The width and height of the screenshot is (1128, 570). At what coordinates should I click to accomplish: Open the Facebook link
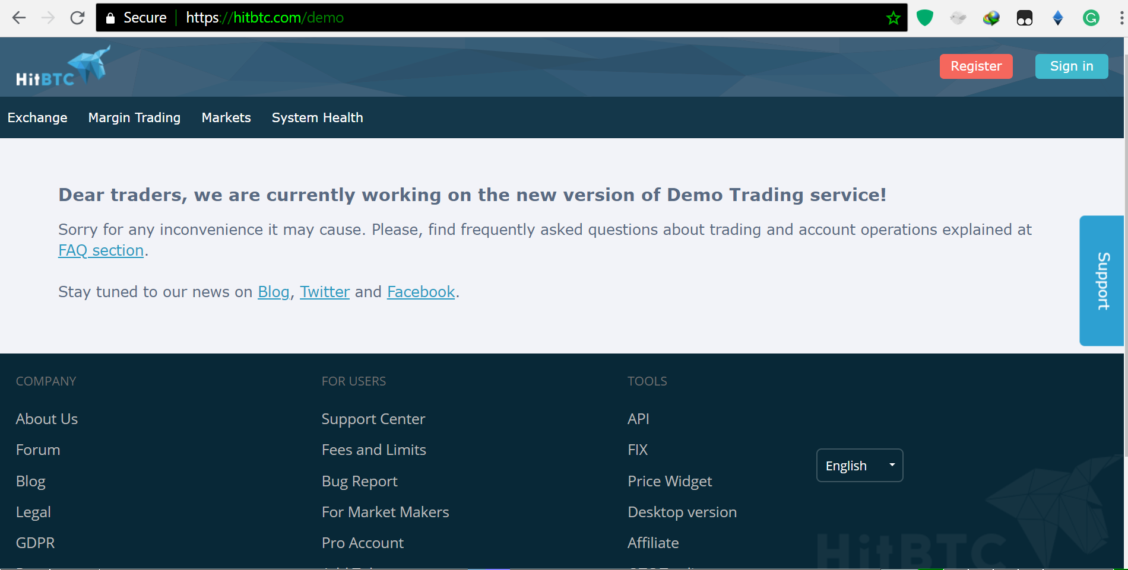[421, 292]
